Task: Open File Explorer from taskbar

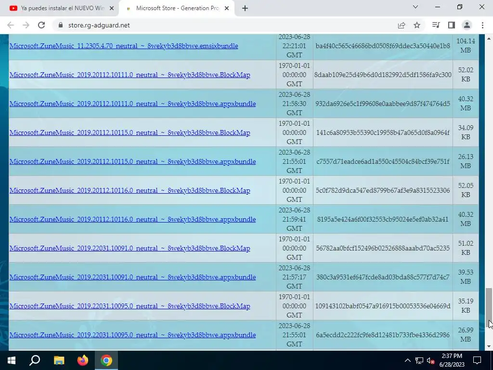Action: (59, 360)
